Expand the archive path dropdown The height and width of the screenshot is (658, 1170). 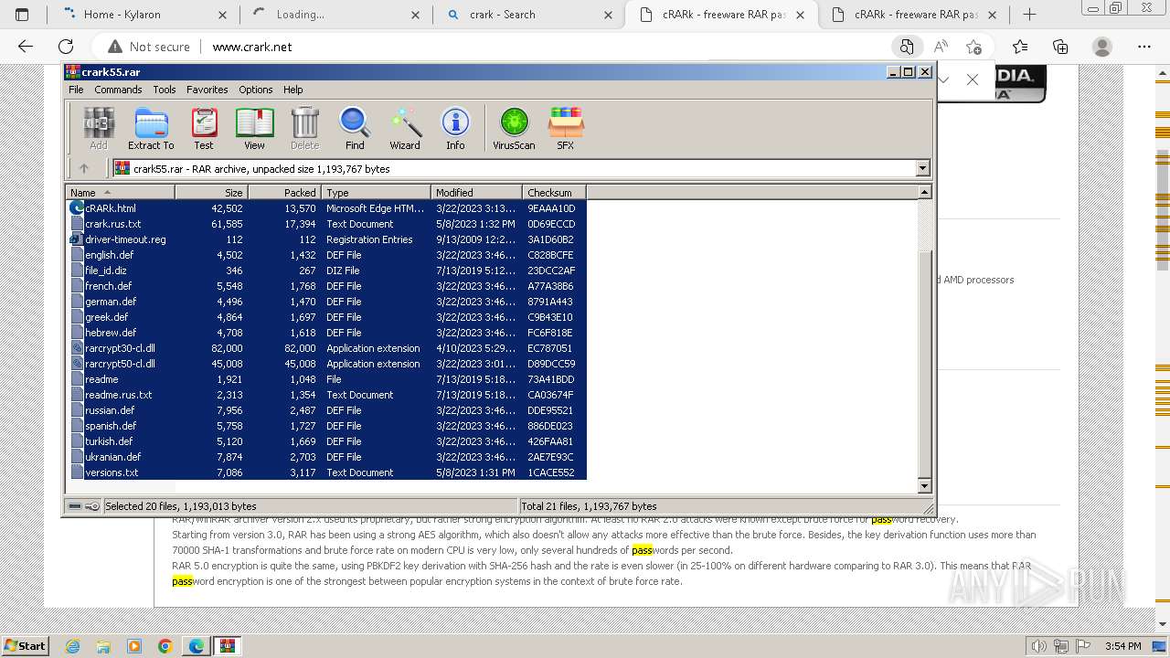tap(922, 168)
